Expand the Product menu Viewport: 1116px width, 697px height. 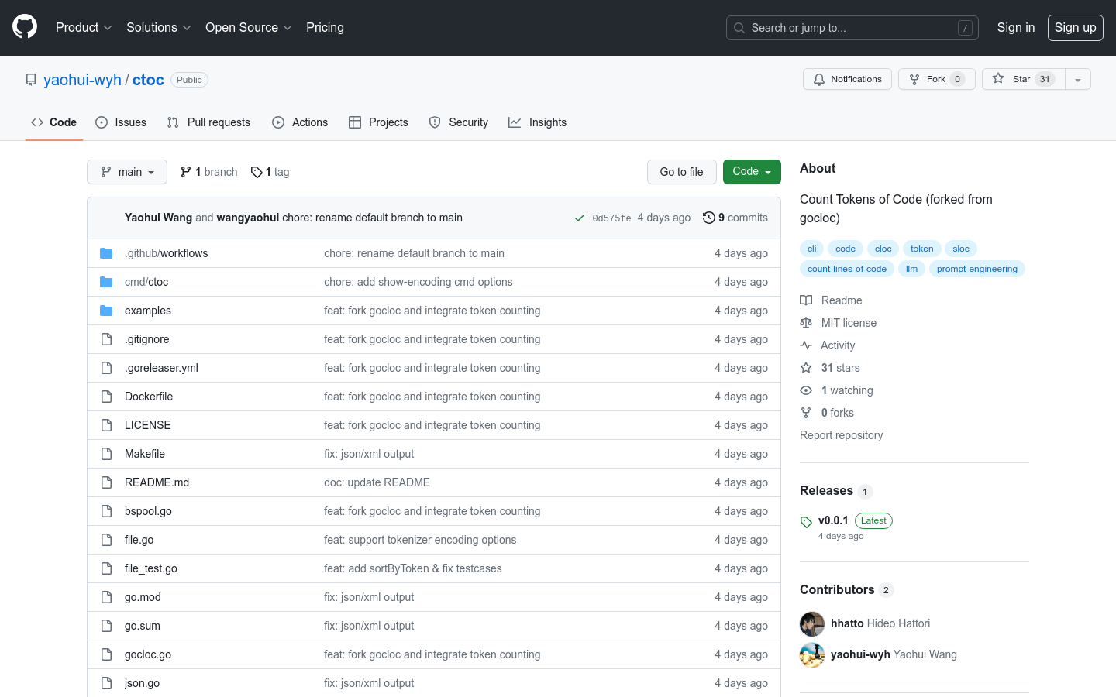click(84, 27)
